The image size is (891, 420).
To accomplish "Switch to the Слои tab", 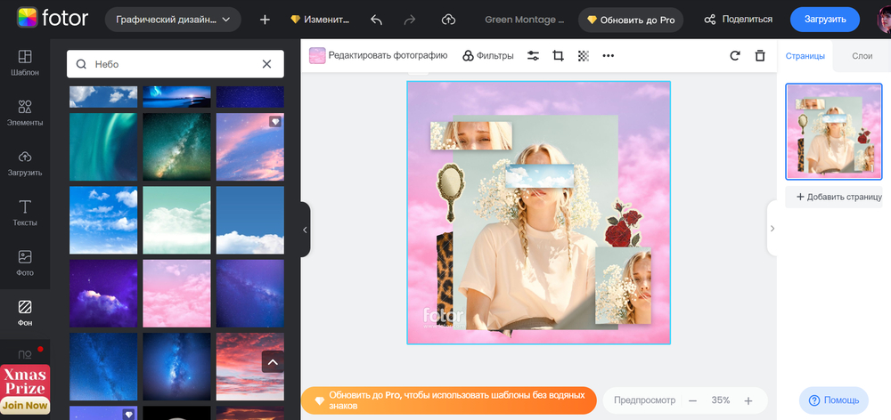I will (x=862, y=56).
